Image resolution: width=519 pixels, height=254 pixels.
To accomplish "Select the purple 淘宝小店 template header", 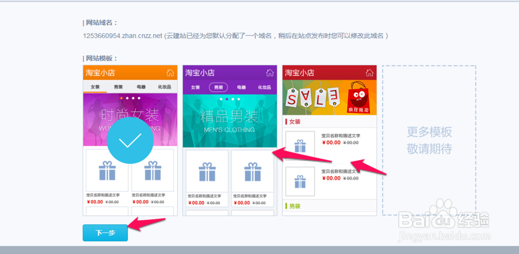I will (230, 73).
